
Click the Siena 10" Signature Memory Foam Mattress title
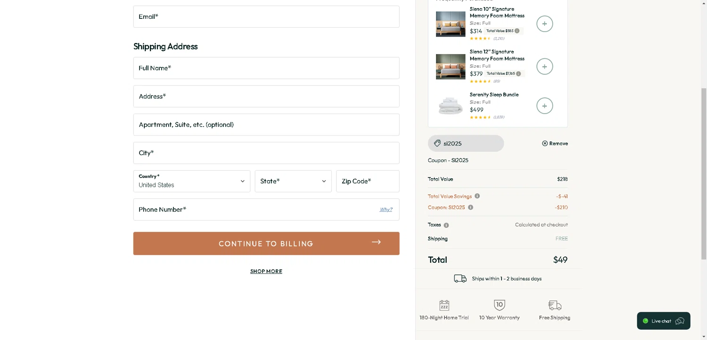pyautogui.click(x=497, y=12)
